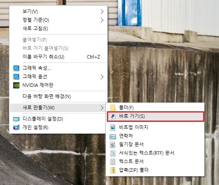Click the folder icon next to 폴더(F)
Image resolution: width=219 pixels, height=185 pixels.
[113, 108]
